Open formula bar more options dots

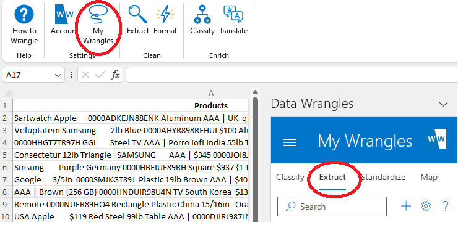pos(71,75)
